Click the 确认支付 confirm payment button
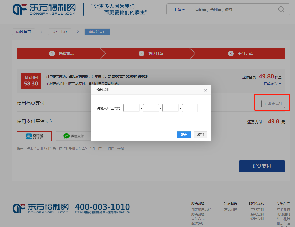The width and height of the screenshot is (295, 227). click(x=262, y=166)
